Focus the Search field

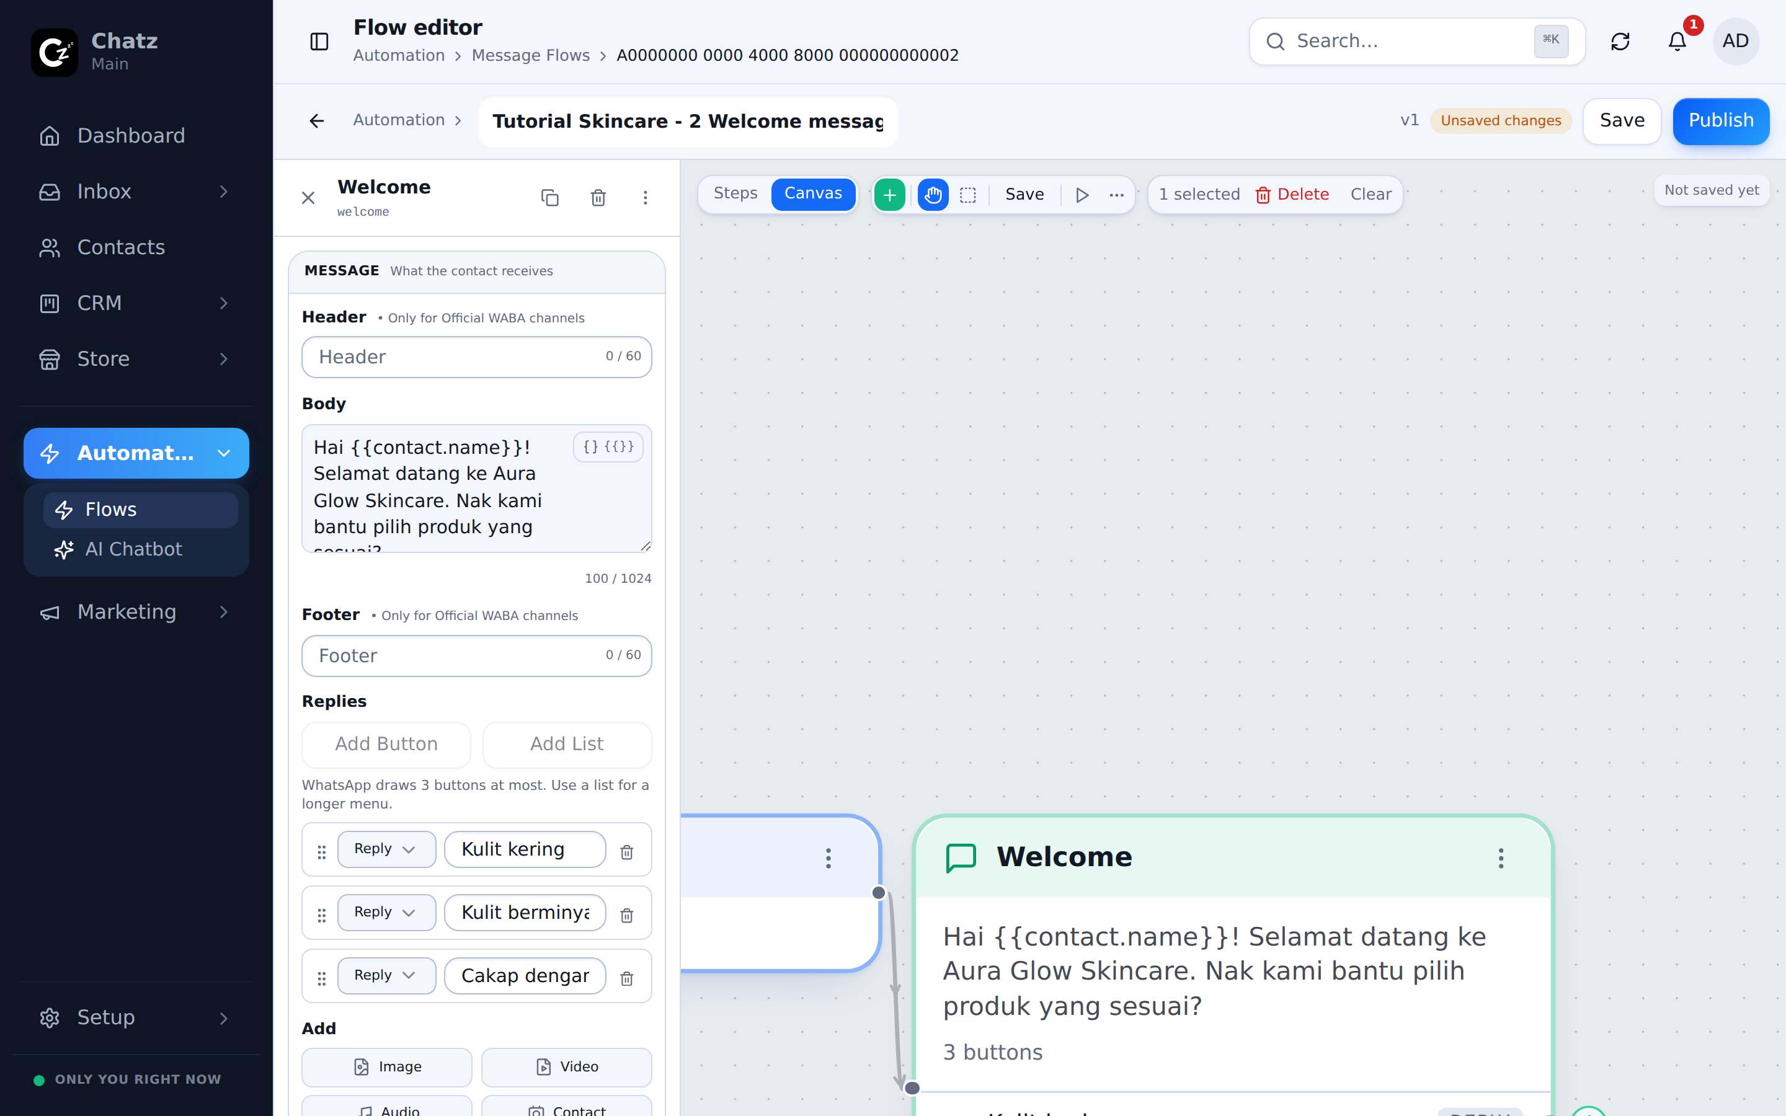click(x=1416, y=42)
